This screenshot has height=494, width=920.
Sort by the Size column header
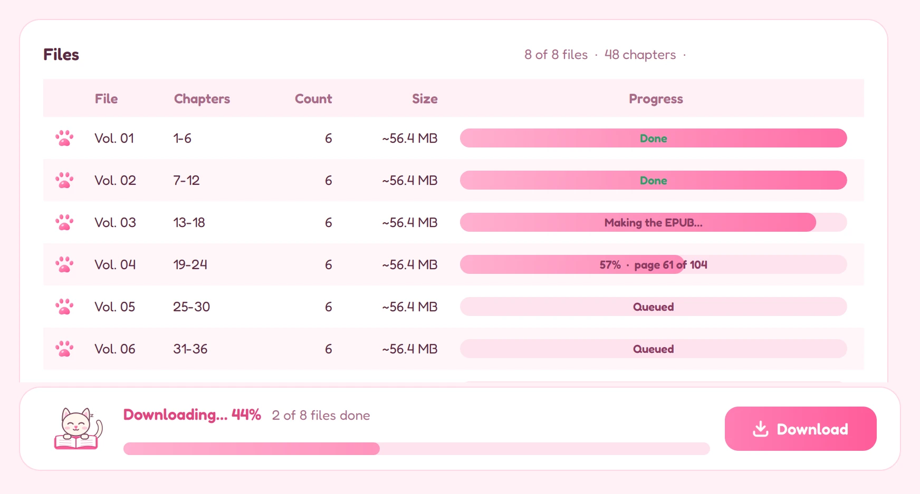tap(425, 98)
